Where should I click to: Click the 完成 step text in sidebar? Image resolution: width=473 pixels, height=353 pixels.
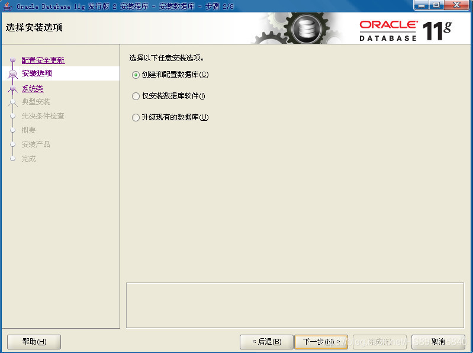[x=28, y=159]
